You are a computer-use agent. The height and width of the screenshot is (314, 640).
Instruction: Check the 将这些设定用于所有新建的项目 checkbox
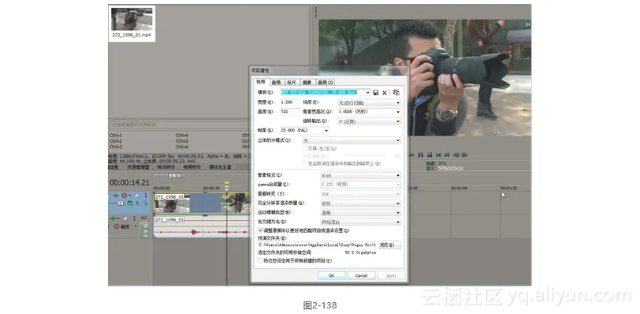click(x=260, y=260)
